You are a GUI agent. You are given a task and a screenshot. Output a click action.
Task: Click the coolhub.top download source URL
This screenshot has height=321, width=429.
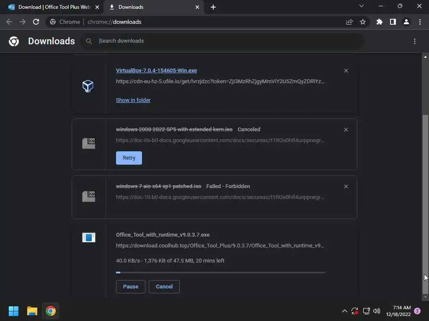(220, 246)
